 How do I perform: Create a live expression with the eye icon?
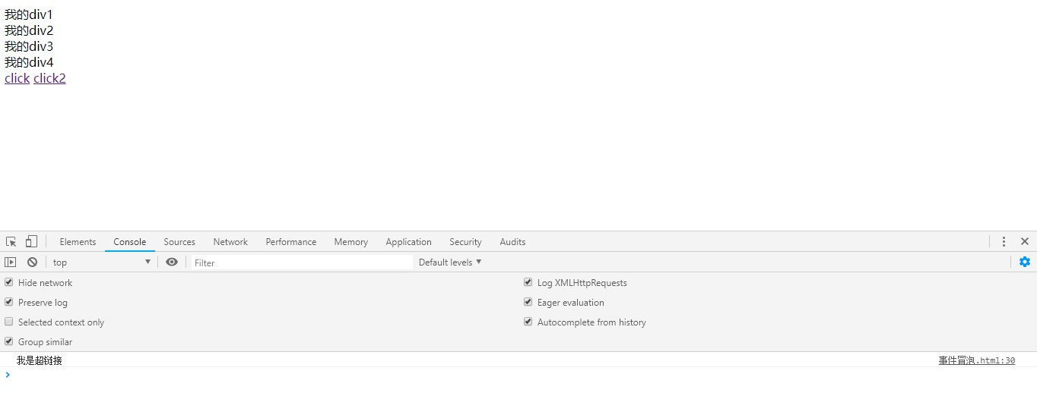(172, 262)
